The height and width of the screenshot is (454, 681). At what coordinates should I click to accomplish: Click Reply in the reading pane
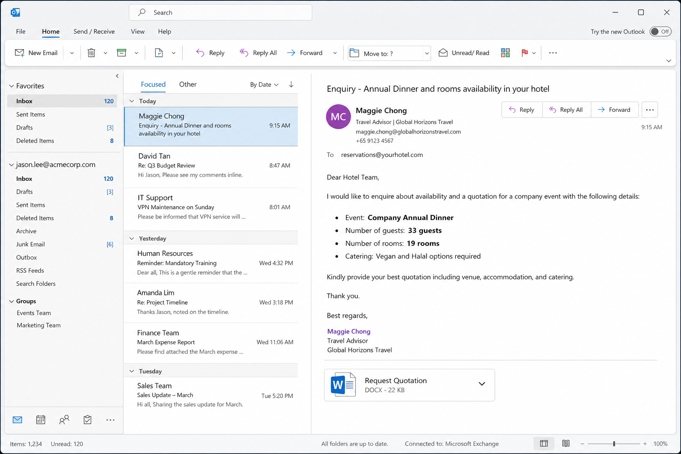tap(522, 110)
